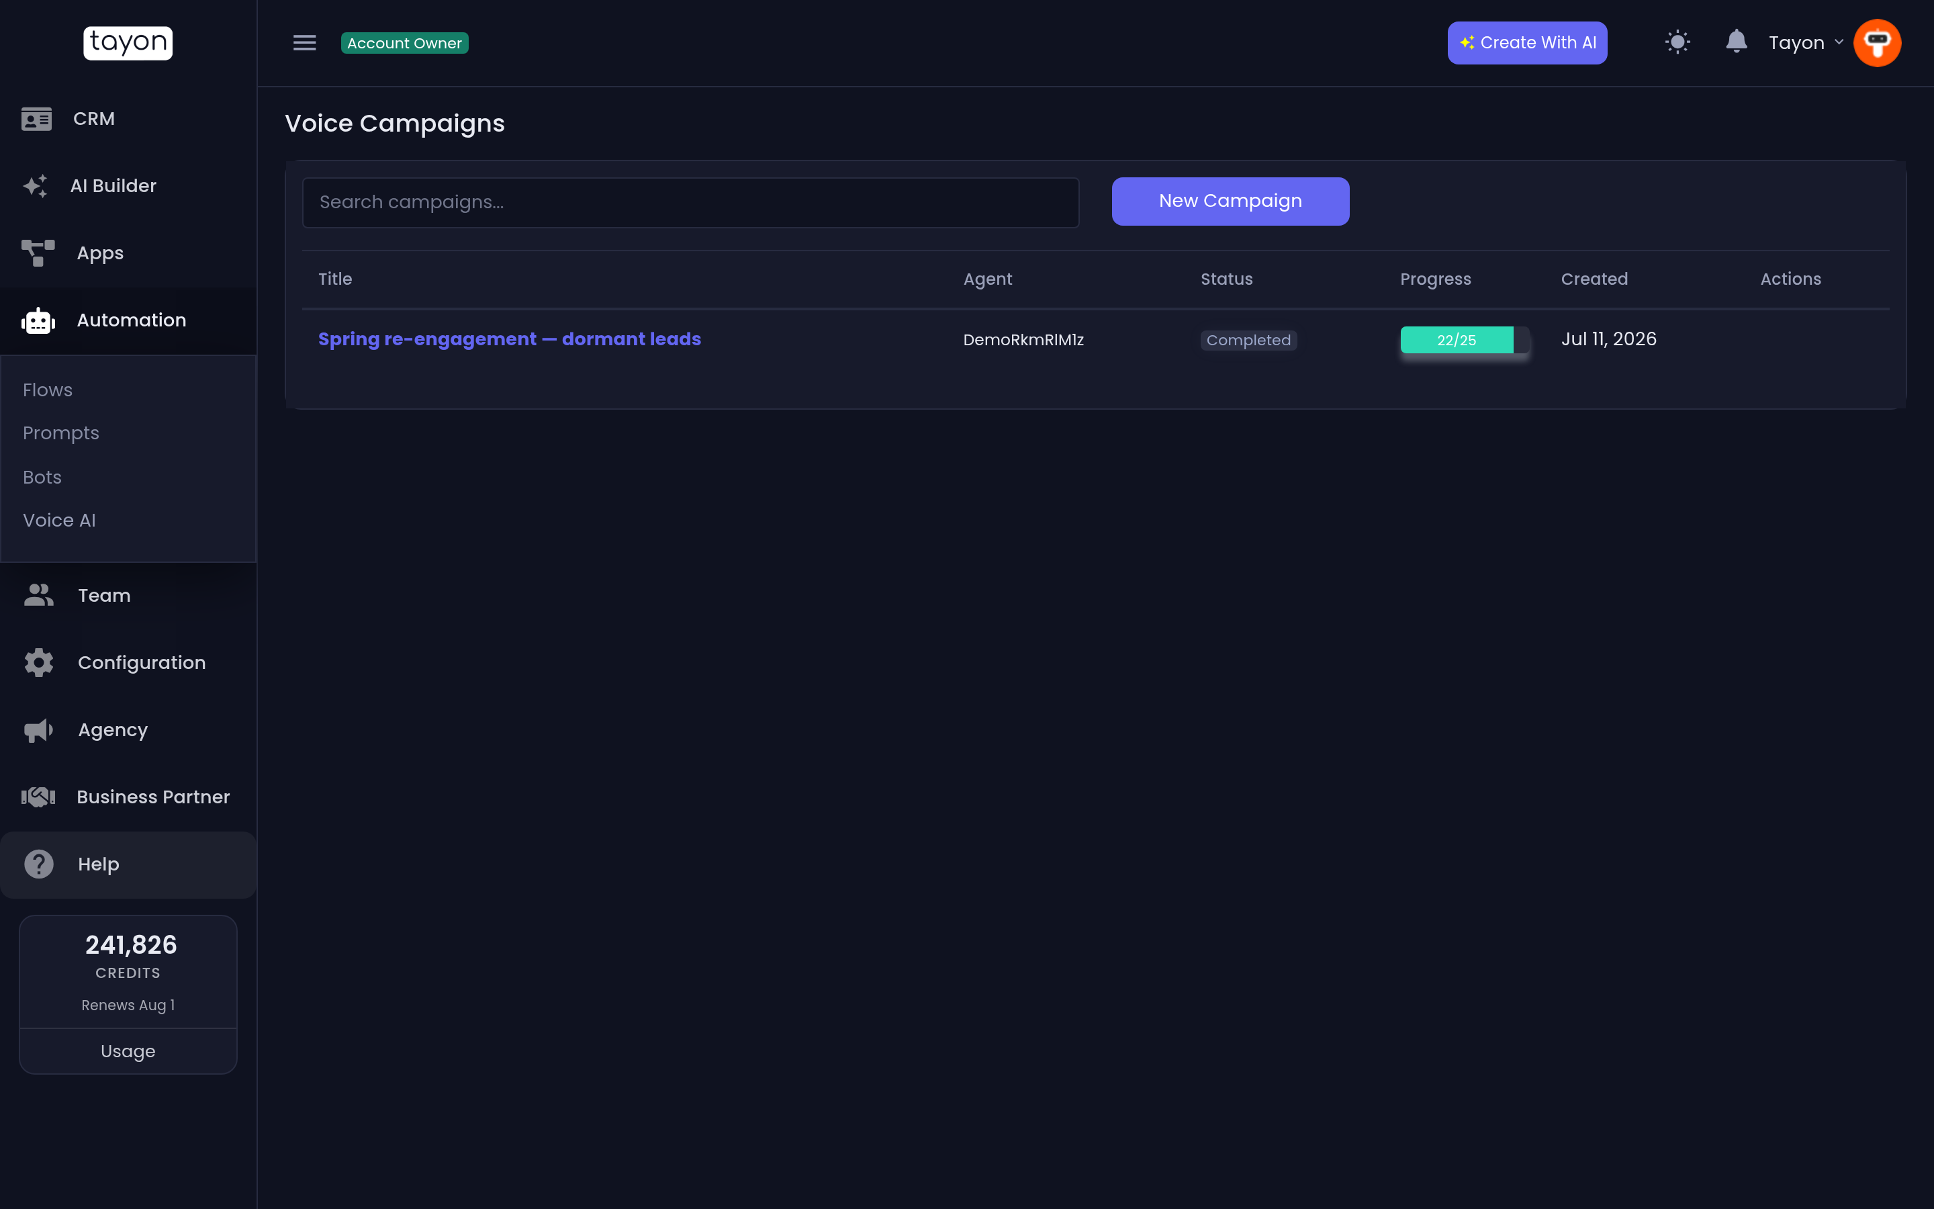Open the Bots submenu item
Image resolution: width=1934 pixels, height=1209 pixels.
pyautogui.click(x=42, y=478)
